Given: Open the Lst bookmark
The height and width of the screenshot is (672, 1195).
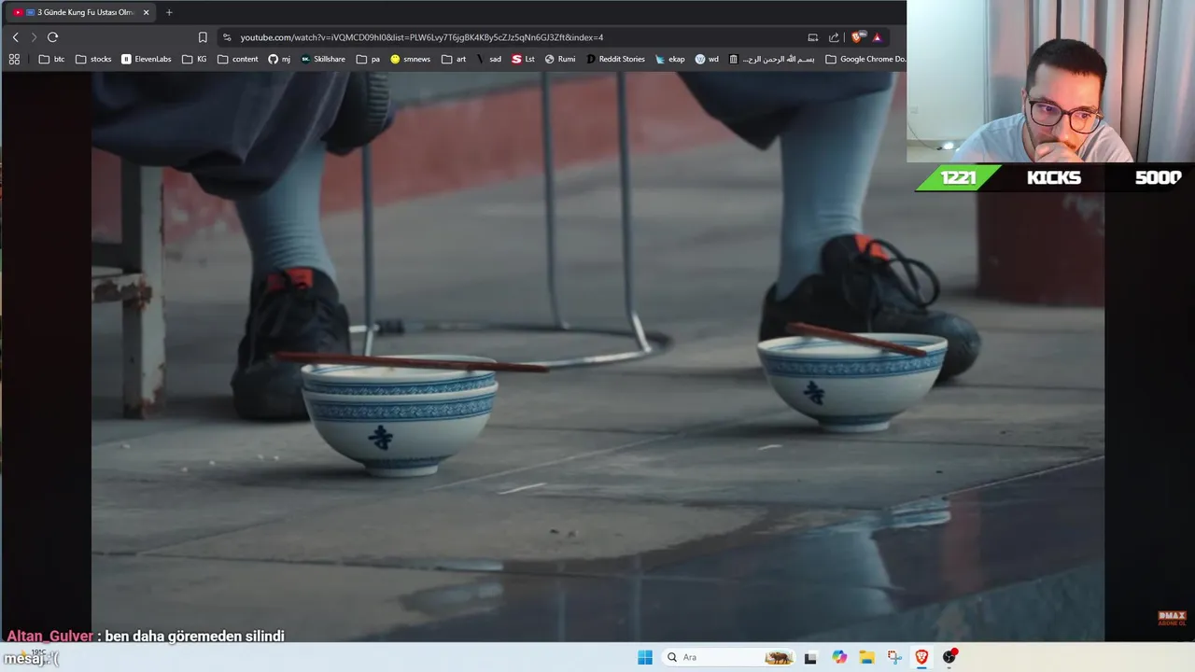Looking at the screenshot, I should coord(524,59).
